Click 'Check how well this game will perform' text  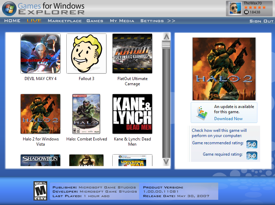pyautogui.click(x=219, y=133)
